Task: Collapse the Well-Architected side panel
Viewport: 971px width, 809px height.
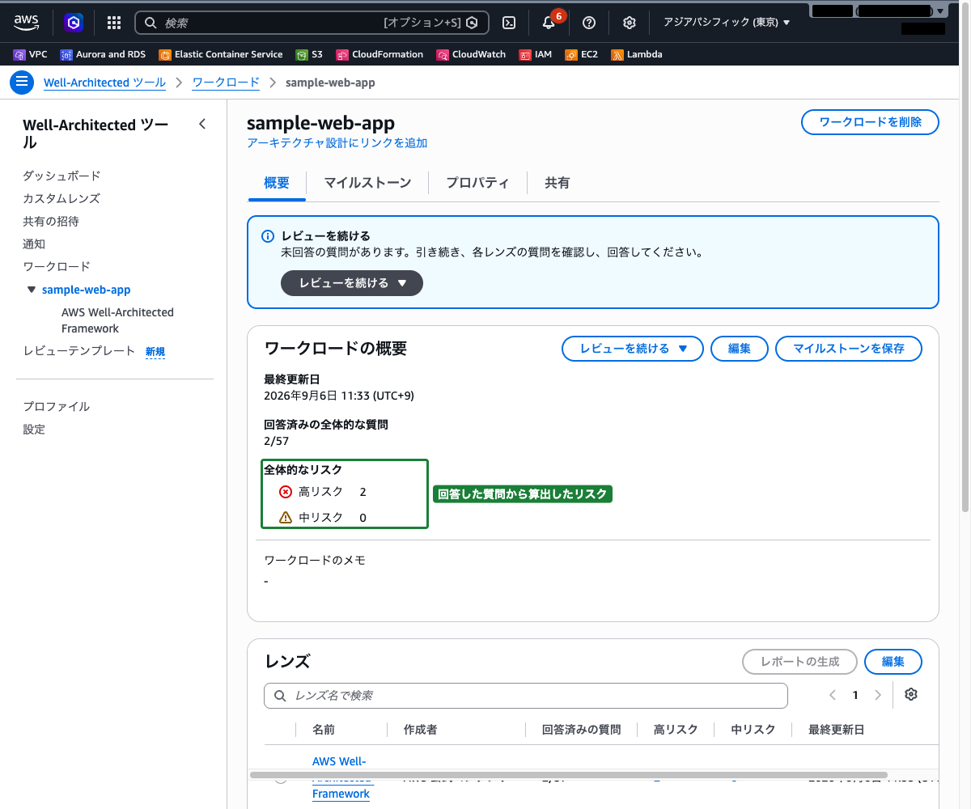Action: [x=202, y=124]
